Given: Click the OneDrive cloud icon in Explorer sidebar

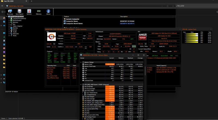Looking at the screenshot, I should click(x=4, y=25).
